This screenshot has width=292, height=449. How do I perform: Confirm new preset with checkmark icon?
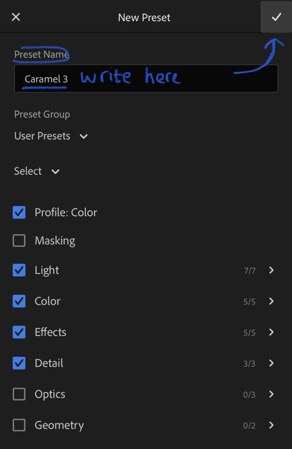pos(276,17)
